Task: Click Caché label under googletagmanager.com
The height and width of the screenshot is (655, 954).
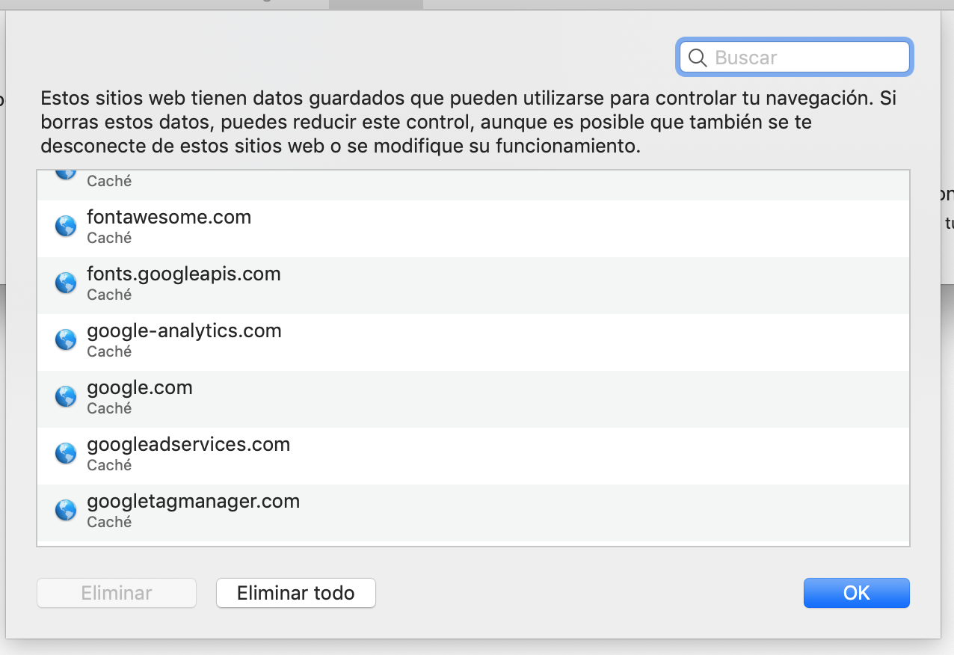Action: pyautogui.click(x=109, y=522)
